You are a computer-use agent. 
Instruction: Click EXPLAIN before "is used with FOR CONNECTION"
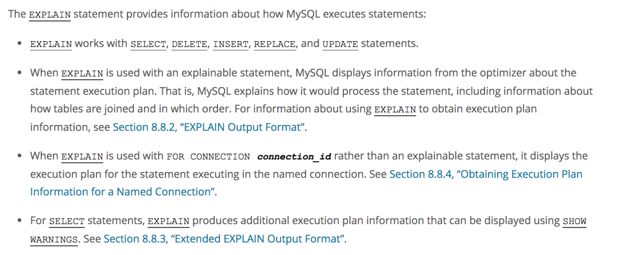click(82, 156)
